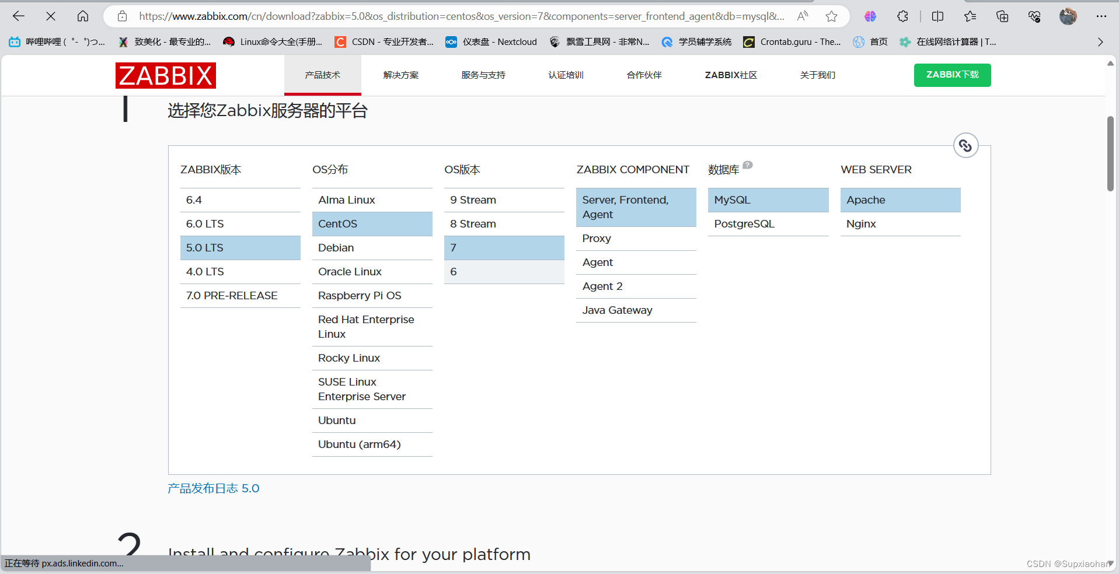The height and width of the screenshot is (574, 1119).
Task: Choose Raspberry Pi OS distribution
Action: [372, 296]
